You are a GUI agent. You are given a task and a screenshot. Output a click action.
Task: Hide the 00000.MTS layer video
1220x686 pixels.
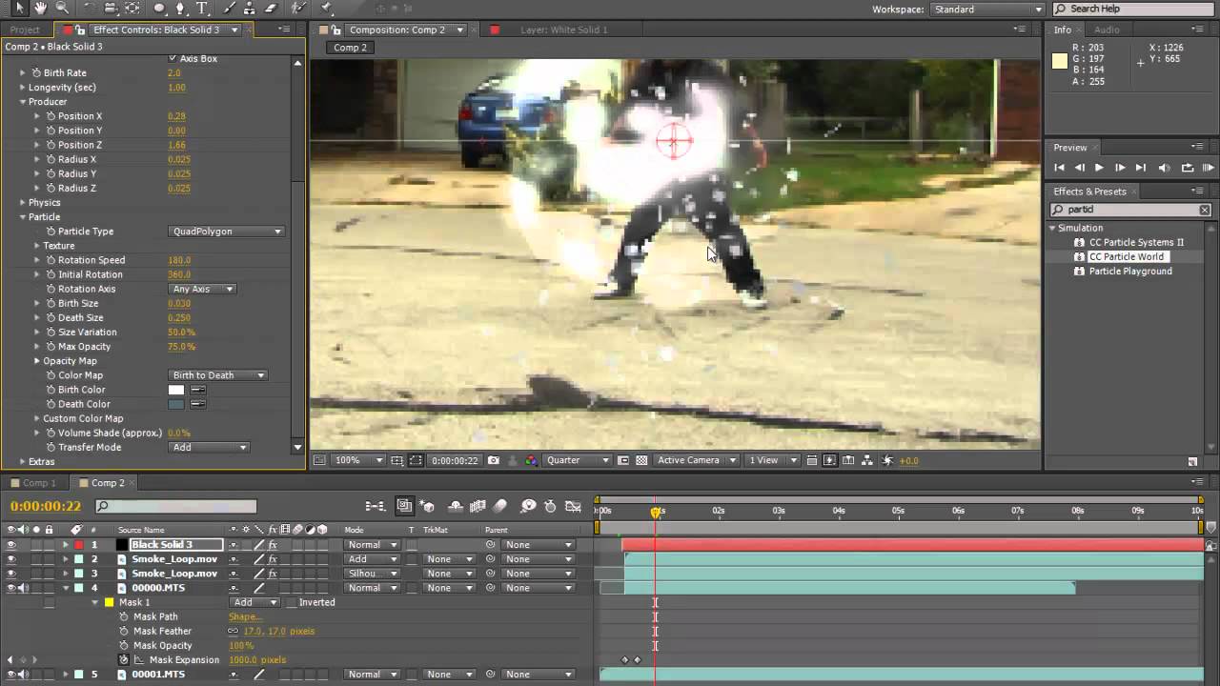point(11,588)
